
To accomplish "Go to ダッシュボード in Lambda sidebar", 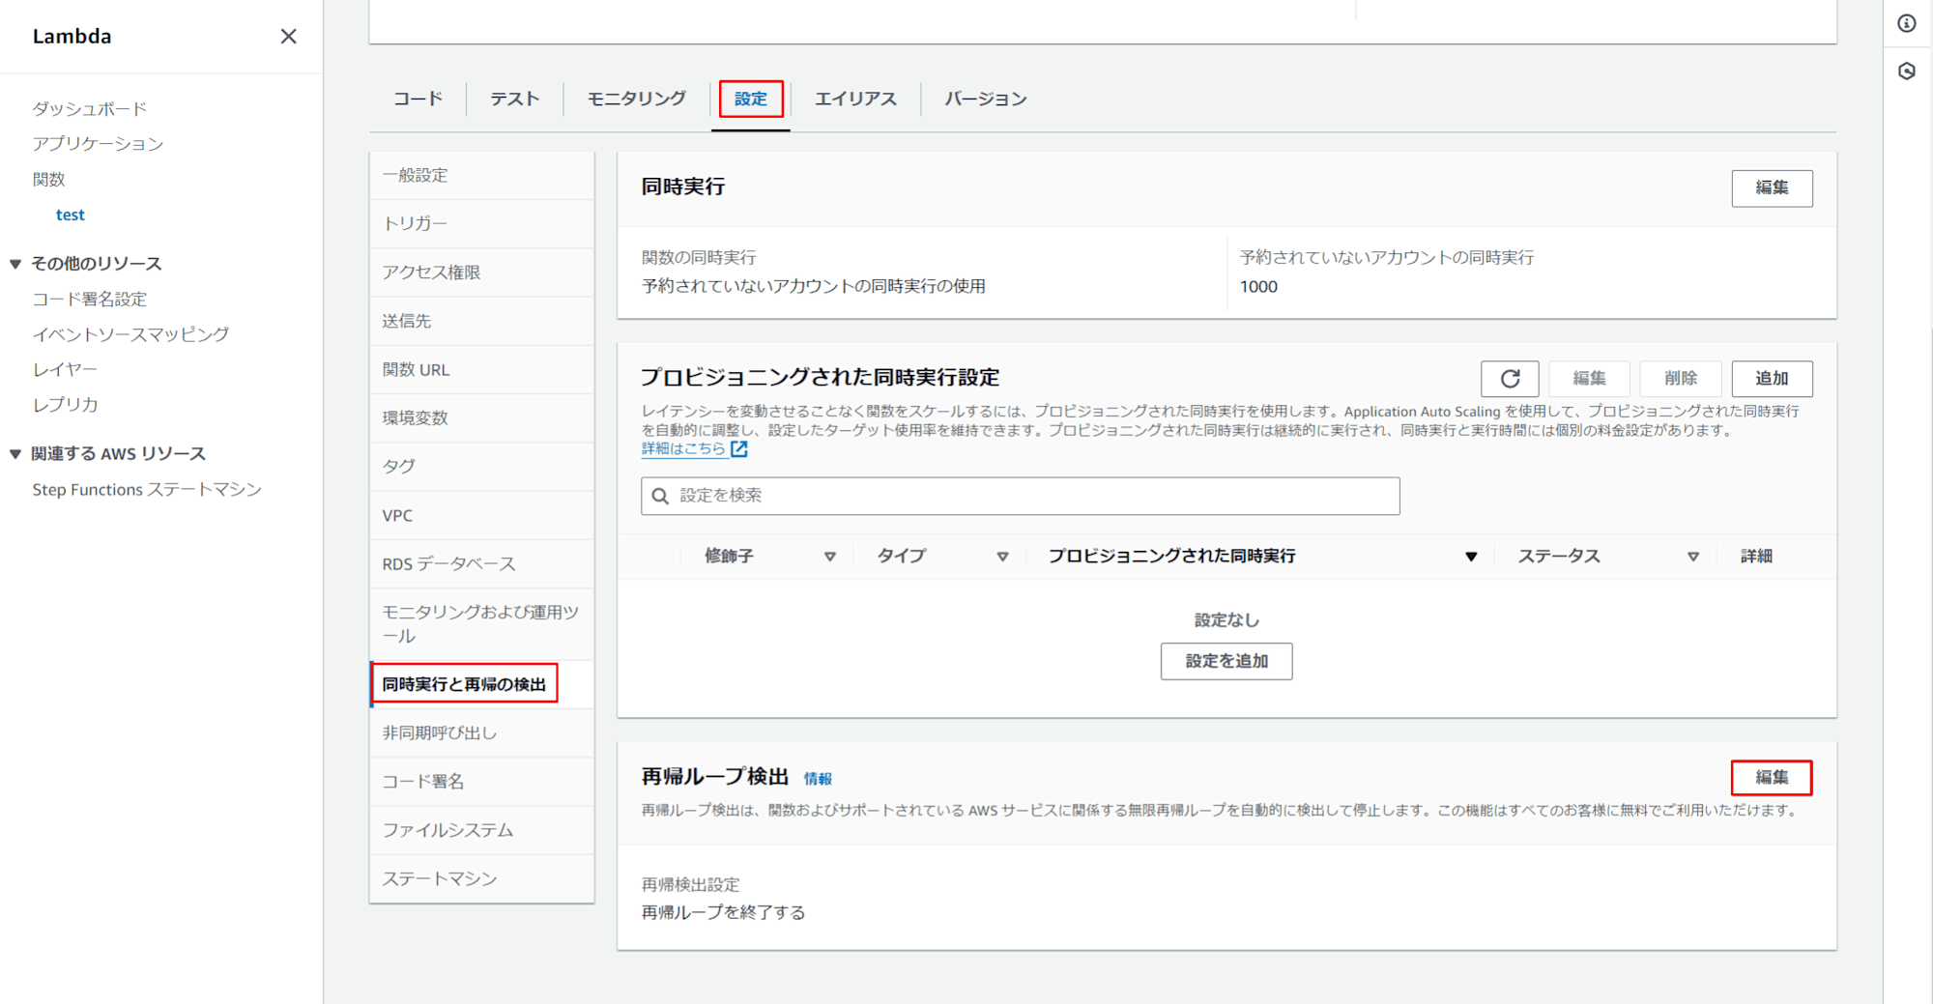I will pos(90,109).
